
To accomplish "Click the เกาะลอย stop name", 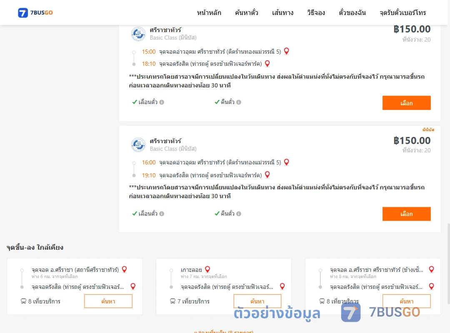I will [x=191, y=270].
